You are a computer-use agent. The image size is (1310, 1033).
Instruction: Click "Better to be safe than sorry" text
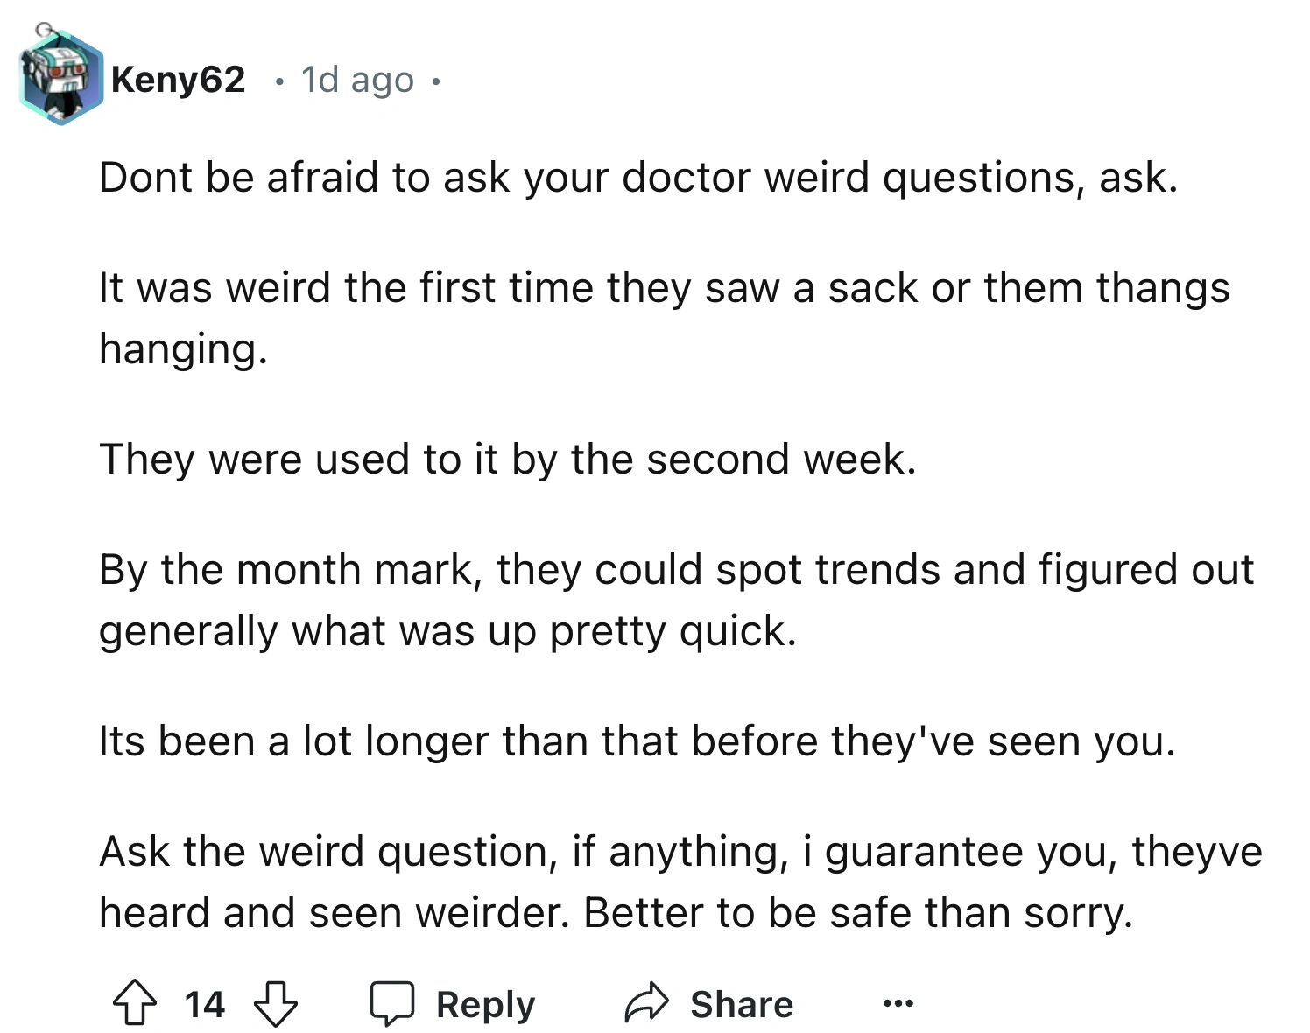pos(858,912)
